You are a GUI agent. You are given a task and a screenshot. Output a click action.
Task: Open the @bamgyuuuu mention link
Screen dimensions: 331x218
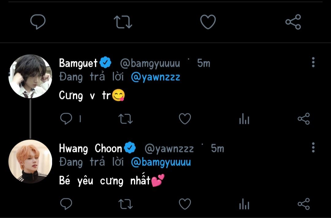[161, 162]
